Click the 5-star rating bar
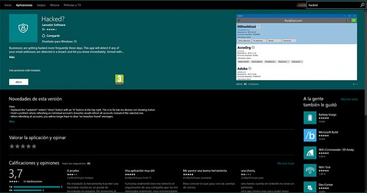This screenshot has width=367, height=193. 37,187
